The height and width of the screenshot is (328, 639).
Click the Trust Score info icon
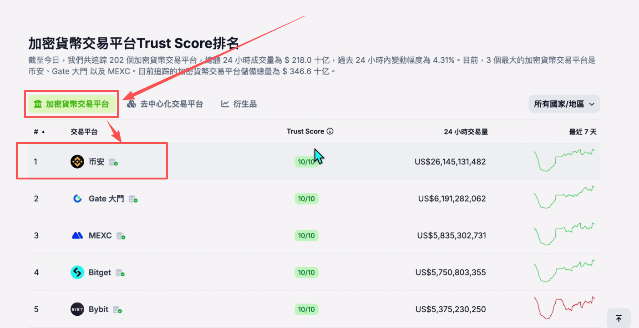pyautogui.click(x=330, y=131)
